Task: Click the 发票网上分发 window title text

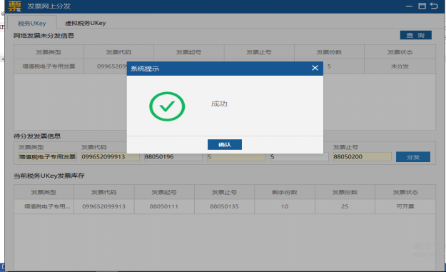Action: point(49,6)
